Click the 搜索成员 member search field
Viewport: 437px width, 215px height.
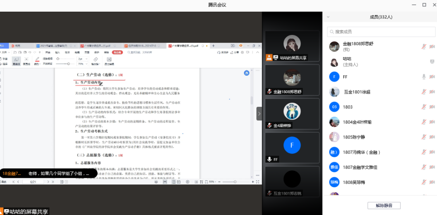click(x=381, y=32)
